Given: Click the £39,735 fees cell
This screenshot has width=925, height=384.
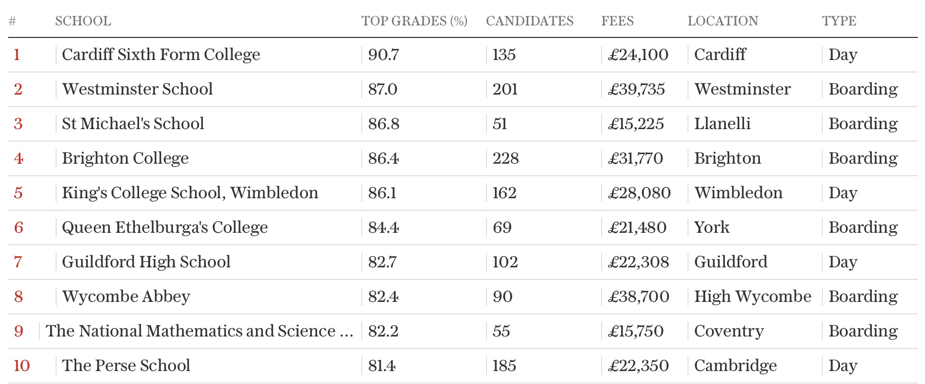Looking at the screenshot, I should [636, 89].
